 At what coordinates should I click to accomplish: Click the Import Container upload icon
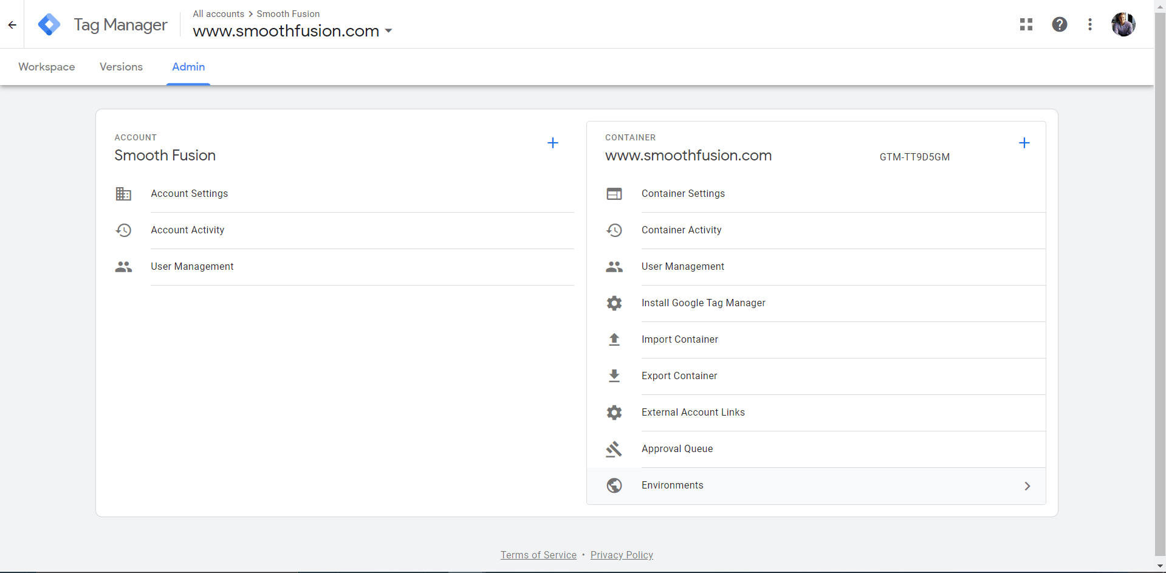coord(614,339)
